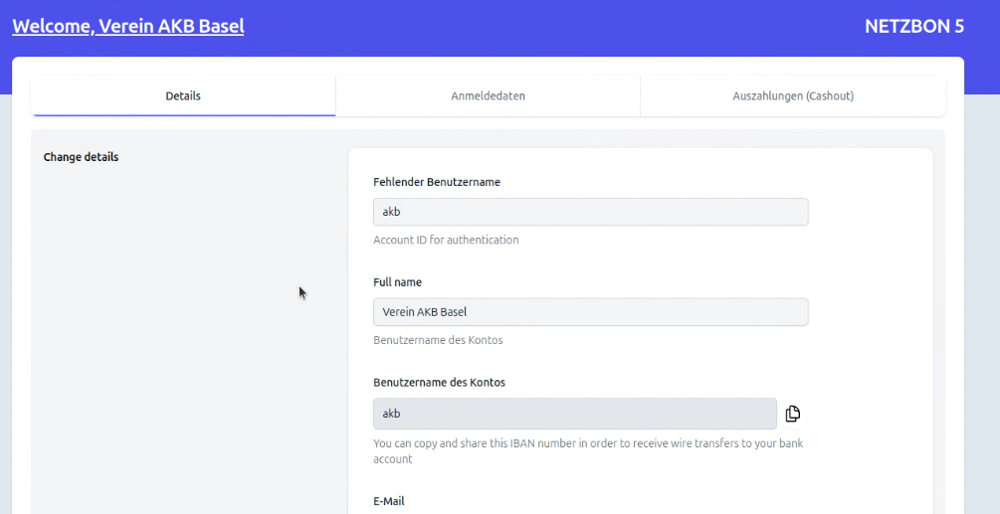Click the 'E-Mail' field label

(x=389, y=501)
